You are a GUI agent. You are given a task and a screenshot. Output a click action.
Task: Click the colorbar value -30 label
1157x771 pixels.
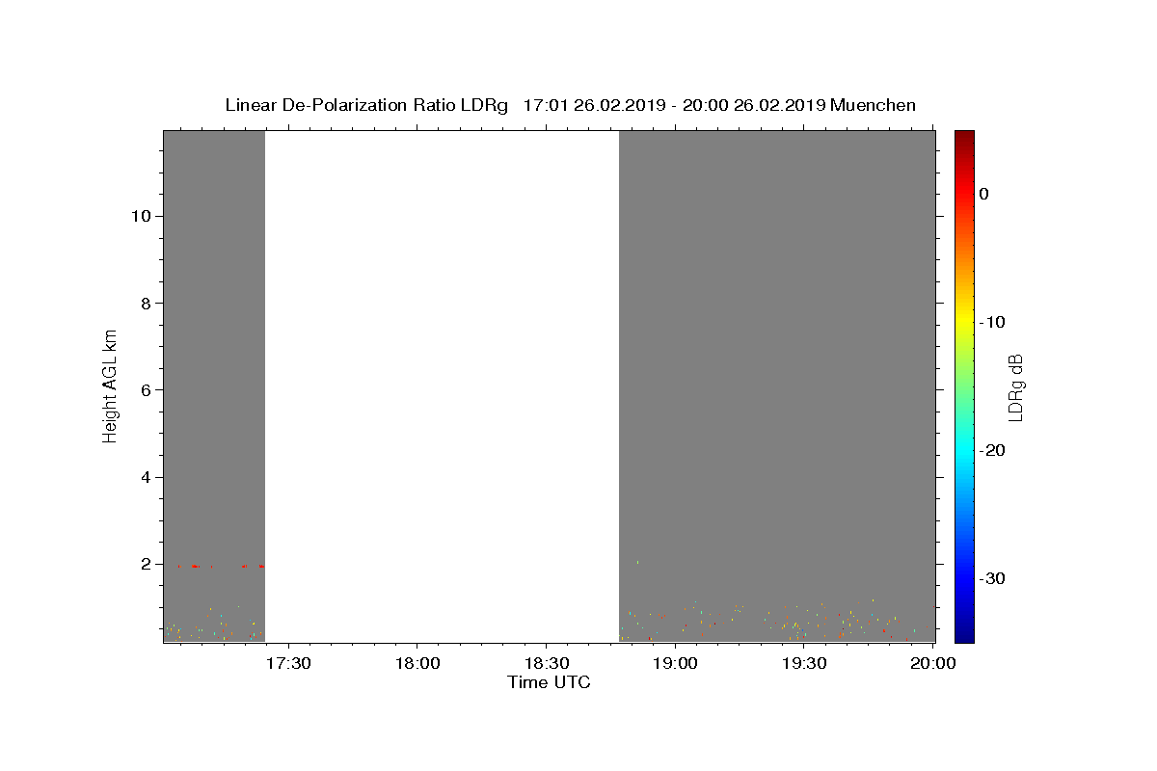click(x=992, y=578)
